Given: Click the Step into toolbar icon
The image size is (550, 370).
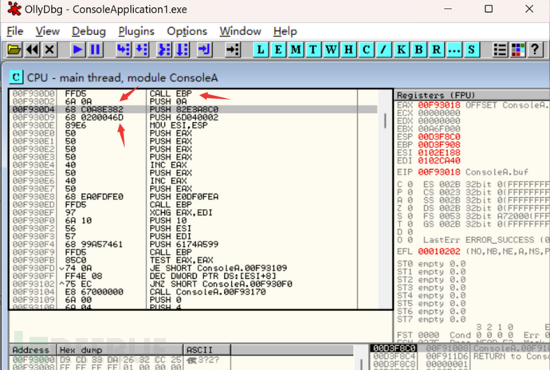Looking at the screenshot, I should (x=124, y=49).
